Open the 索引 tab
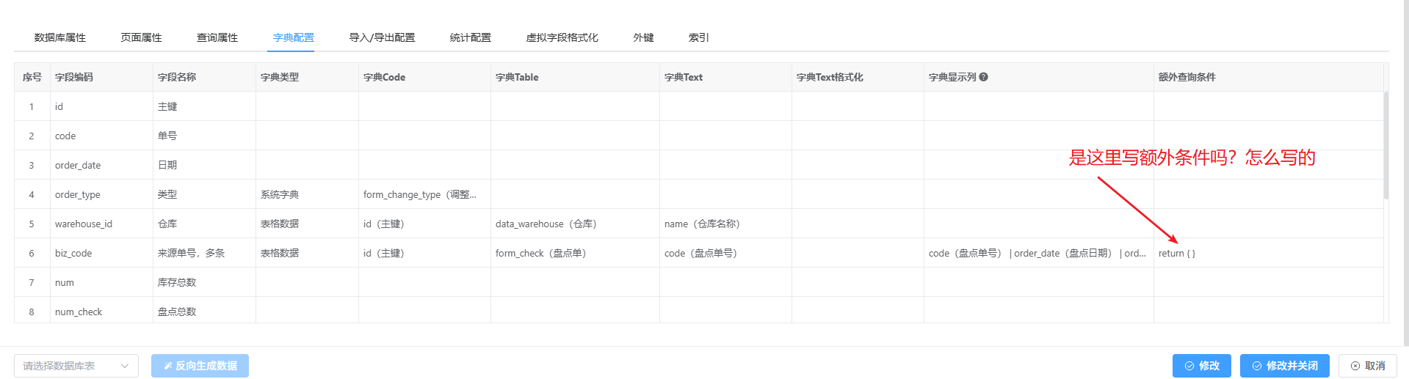 (x=698, y=37)
